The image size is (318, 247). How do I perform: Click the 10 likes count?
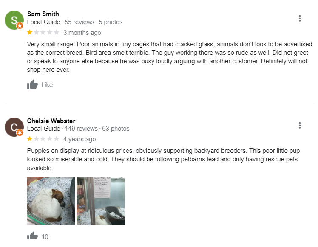point(45,236)
